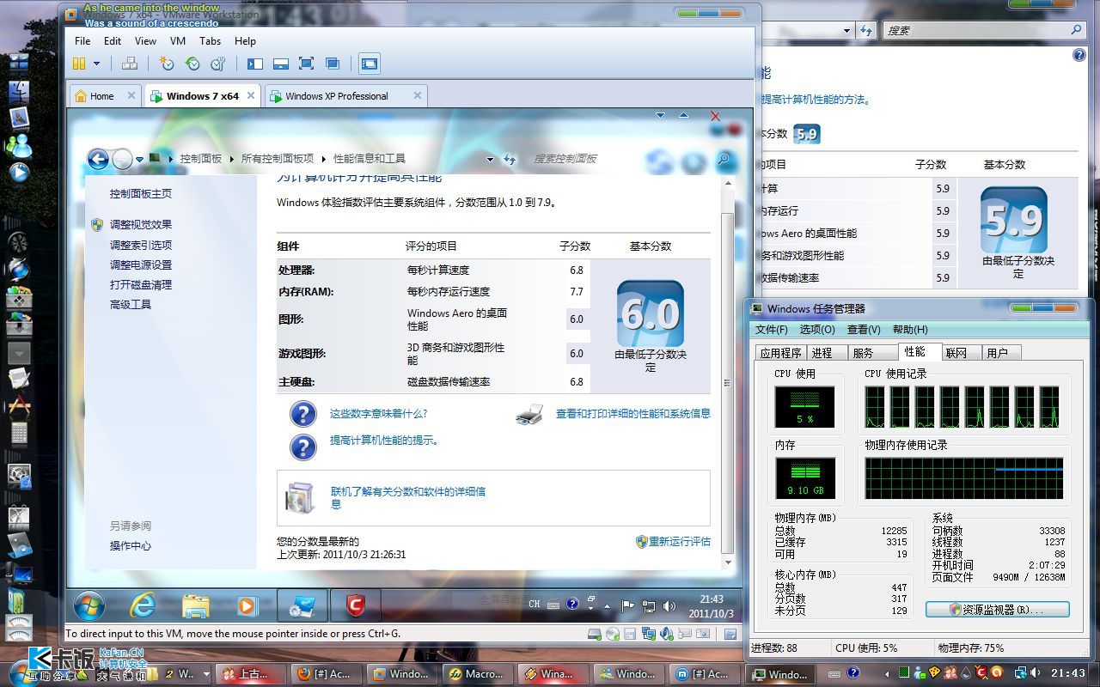
Task: Click VM network adapter status icon
Action: 648,634
